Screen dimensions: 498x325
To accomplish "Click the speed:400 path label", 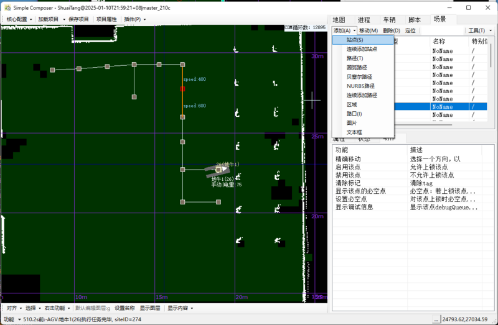I will coord(194,80).
